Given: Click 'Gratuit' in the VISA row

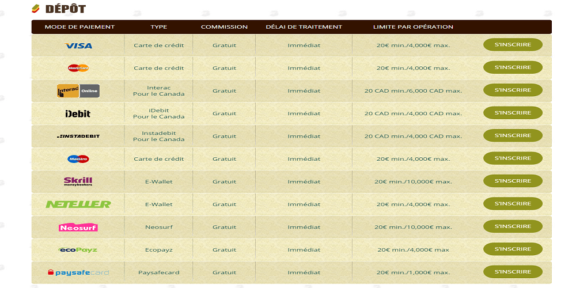Looking at the screenshot, I should [x=224, y=46].
